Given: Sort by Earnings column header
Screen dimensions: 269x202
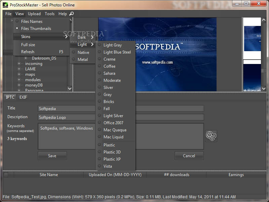Looking at the screenshot, I should point(236,175).
